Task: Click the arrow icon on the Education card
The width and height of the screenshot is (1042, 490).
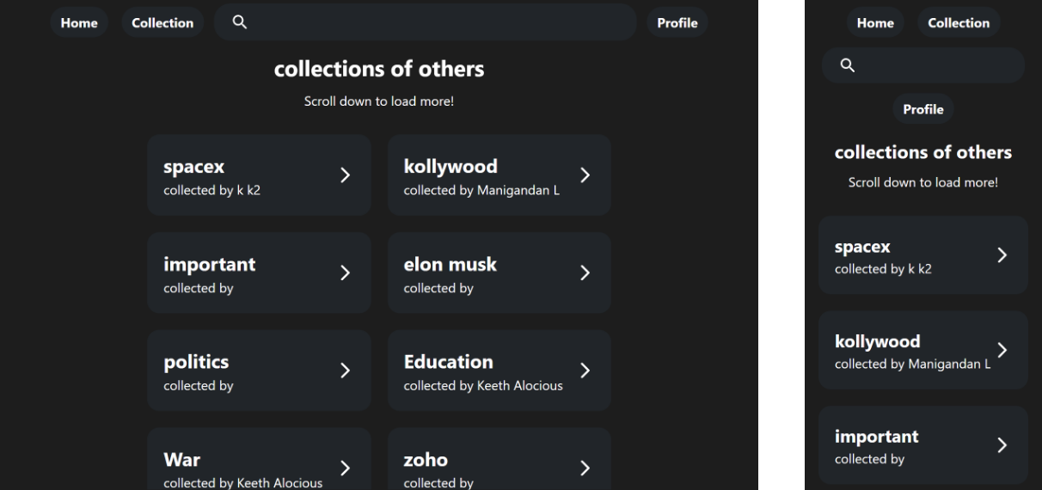Action: click(585, 371)
